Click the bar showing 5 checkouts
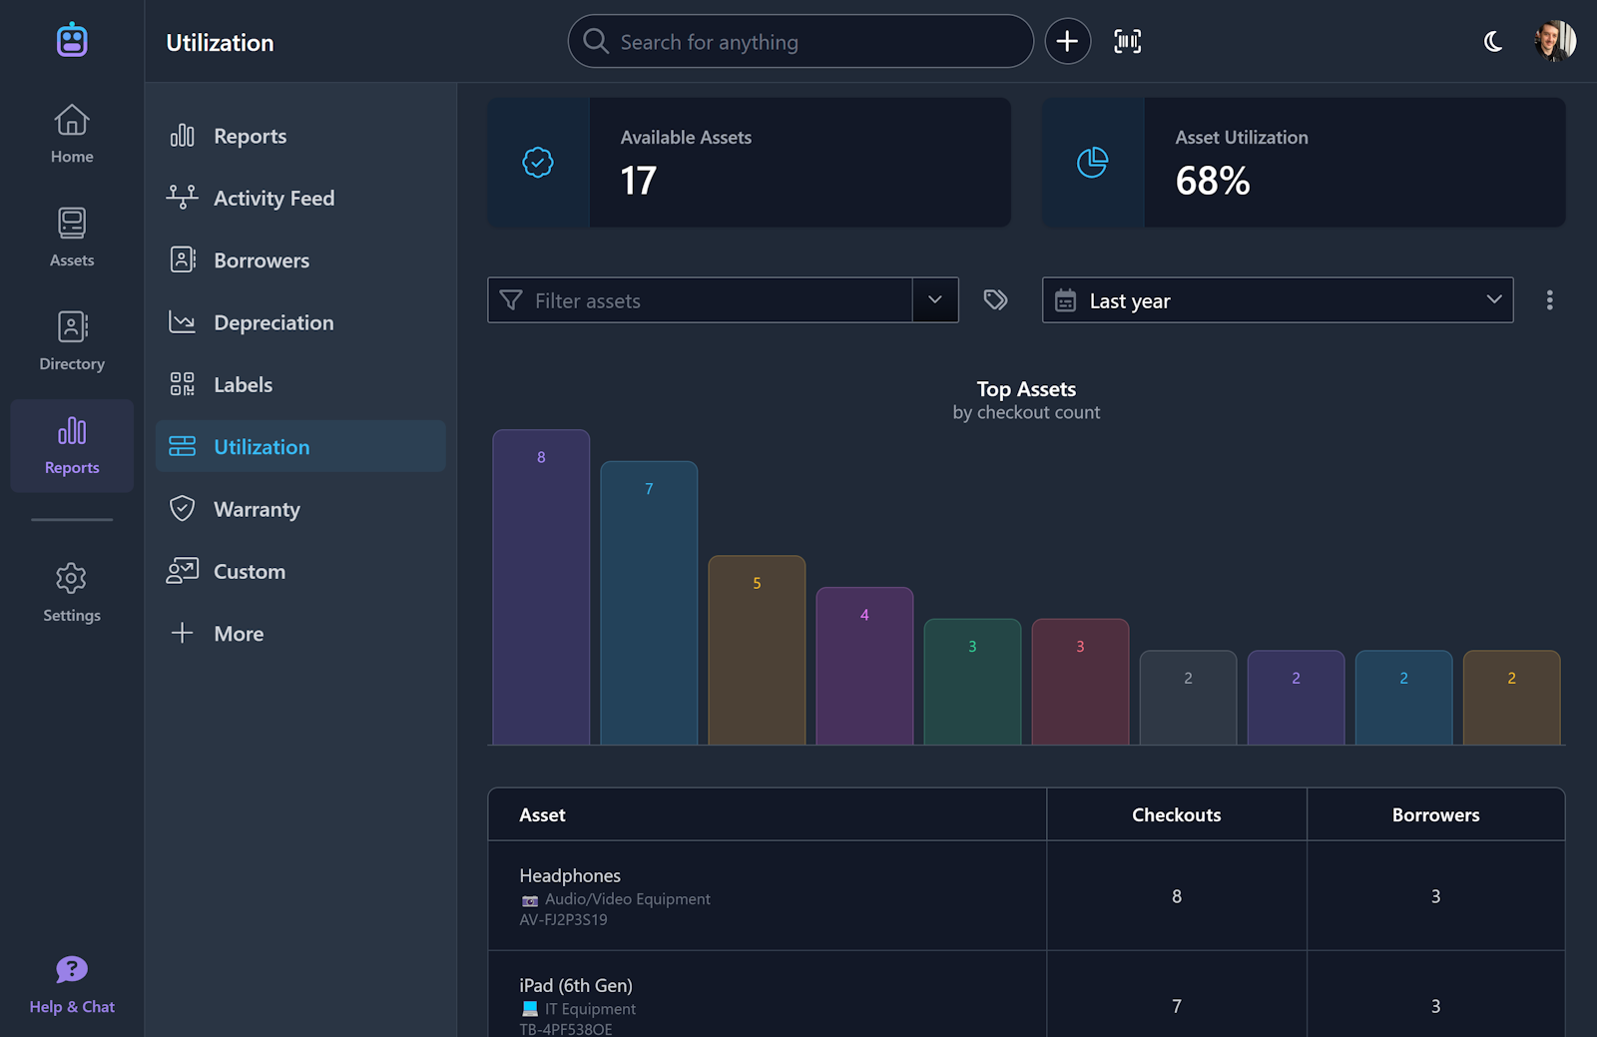Image resolution: width=1597 pixels, height=1037 pixels. pyautogui.click(x=757, y=650)
